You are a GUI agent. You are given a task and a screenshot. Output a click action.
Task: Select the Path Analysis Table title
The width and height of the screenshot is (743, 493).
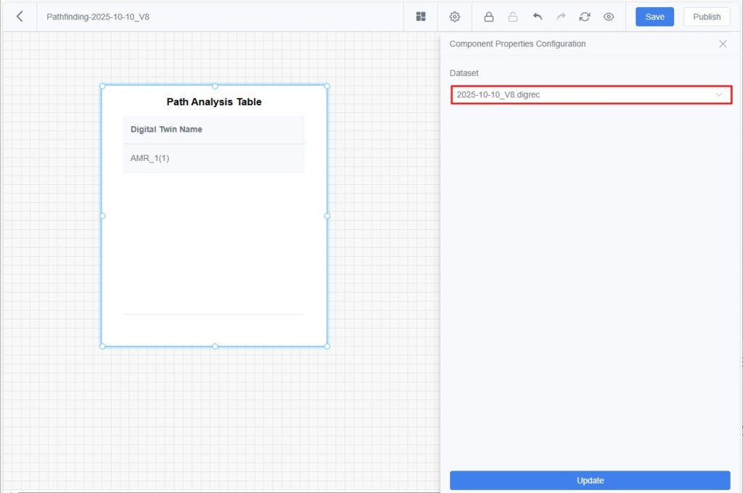214,102
